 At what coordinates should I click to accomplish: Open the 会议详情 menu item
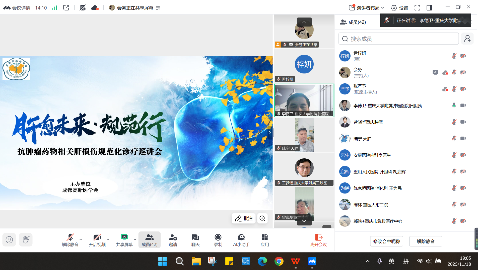tap(17, 8)
